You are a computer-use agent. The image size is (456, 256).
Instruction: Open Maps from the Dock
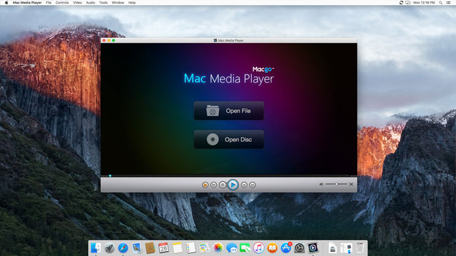204,248
